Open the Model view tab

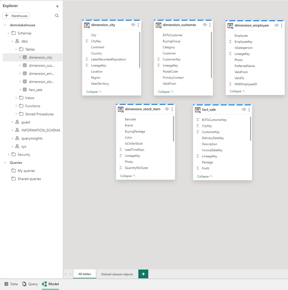coord(50,284)
